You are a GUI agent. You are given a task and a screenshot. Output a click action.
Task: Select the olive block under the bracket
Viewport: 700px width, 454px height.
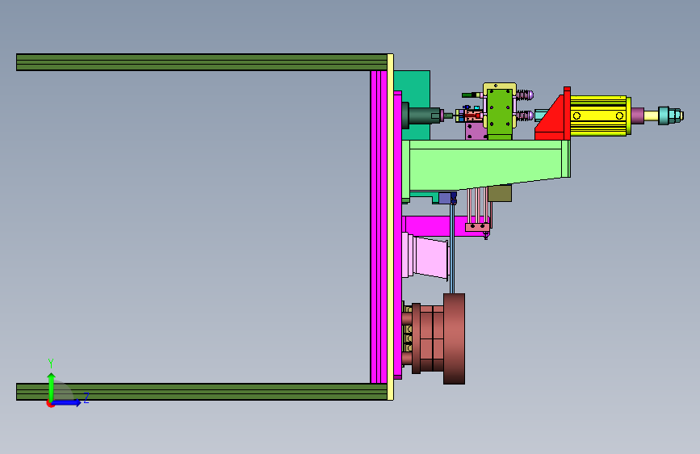(500, 194)
